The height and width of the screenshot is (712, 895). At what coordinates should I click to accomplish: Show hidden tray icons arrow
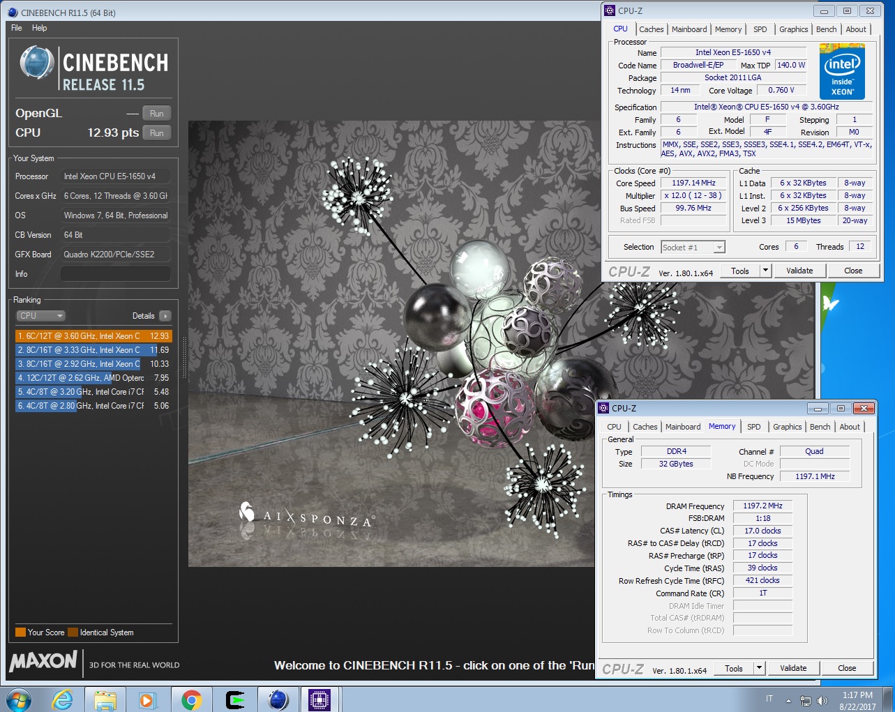click(788, 700)
